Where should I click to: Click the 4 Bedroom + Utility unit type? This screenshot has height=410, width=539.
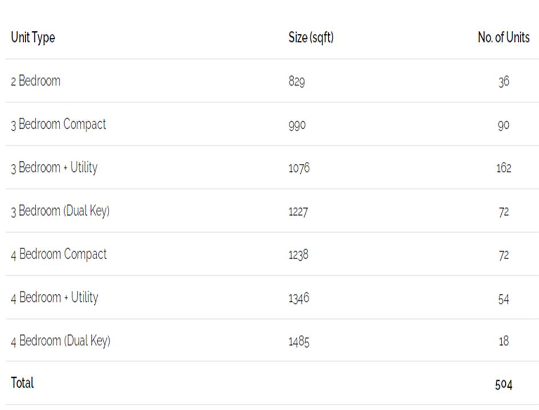(x=55, y=298)
